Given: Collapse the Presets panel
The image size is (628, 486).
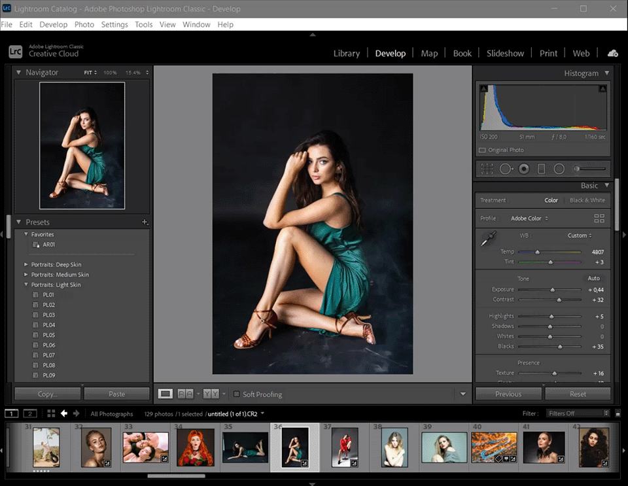Looking at the screenshot, I should click(18, 222).
